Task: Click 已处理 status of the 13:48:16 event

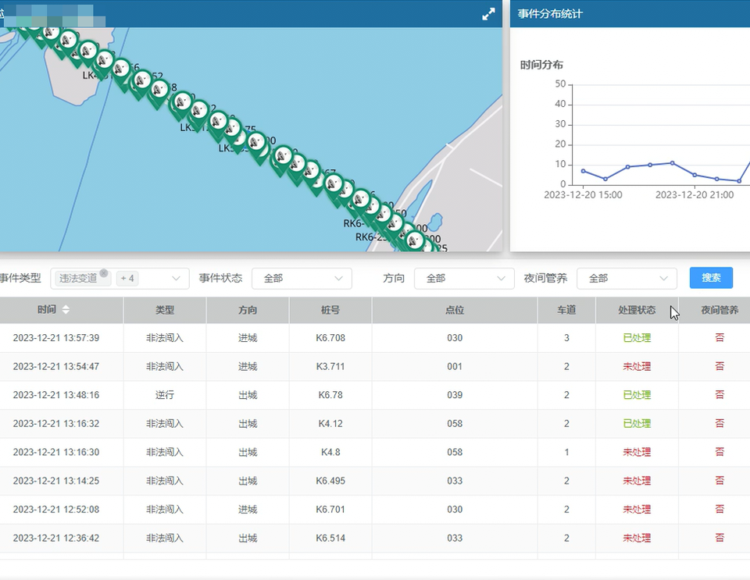Action: [637, 395]
